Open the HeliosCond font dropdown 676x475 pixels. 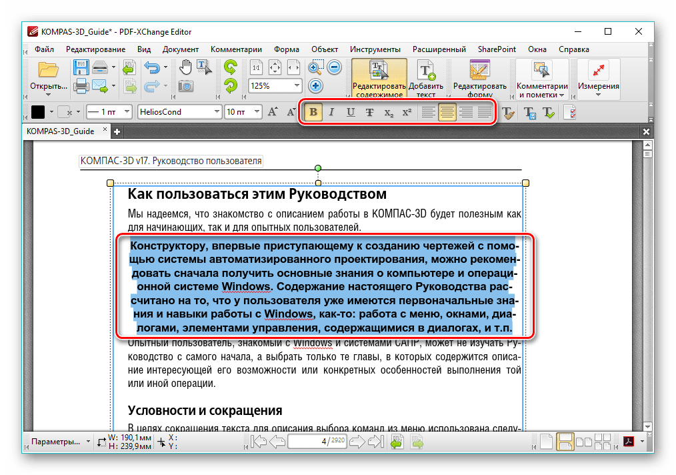coord(217,111)
